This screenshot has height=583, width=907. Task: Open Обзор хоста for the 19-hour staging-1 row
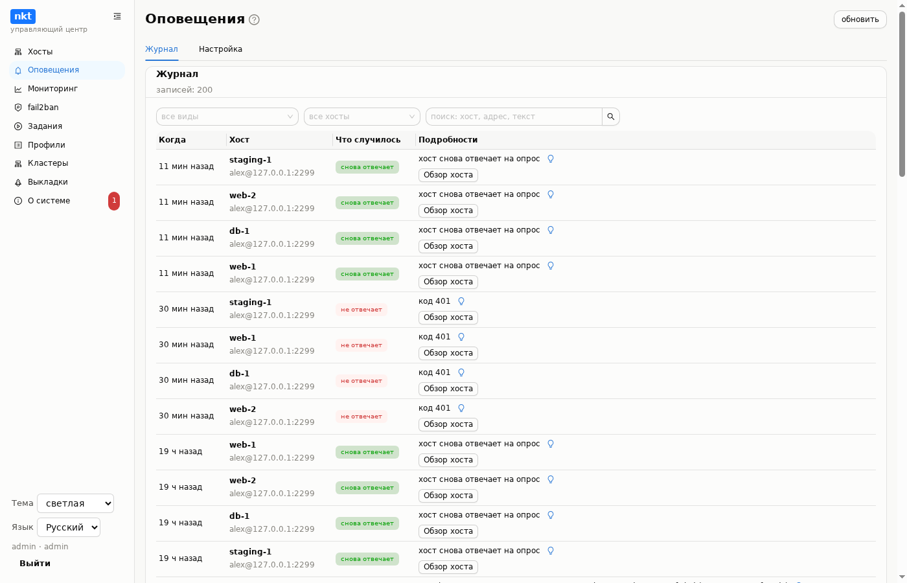[448, 567]
